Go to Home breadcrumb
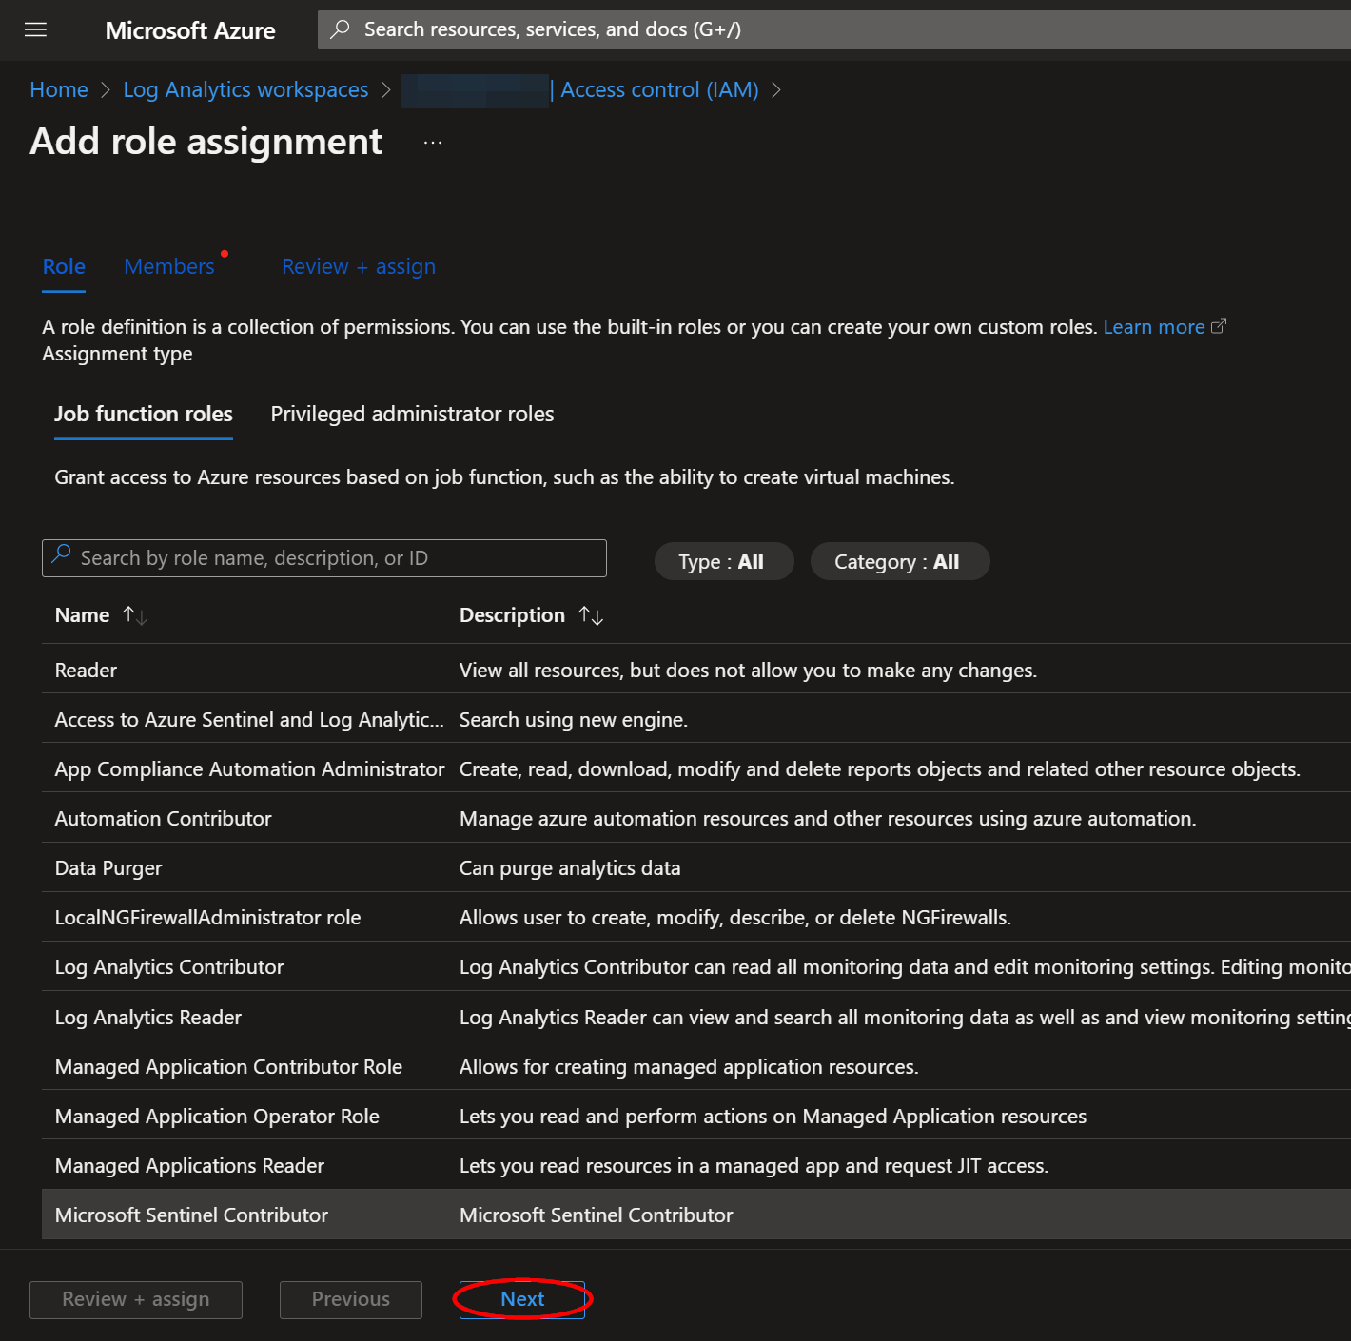Viewport: 1351px width, 1341px height. [x=59, y=89]
